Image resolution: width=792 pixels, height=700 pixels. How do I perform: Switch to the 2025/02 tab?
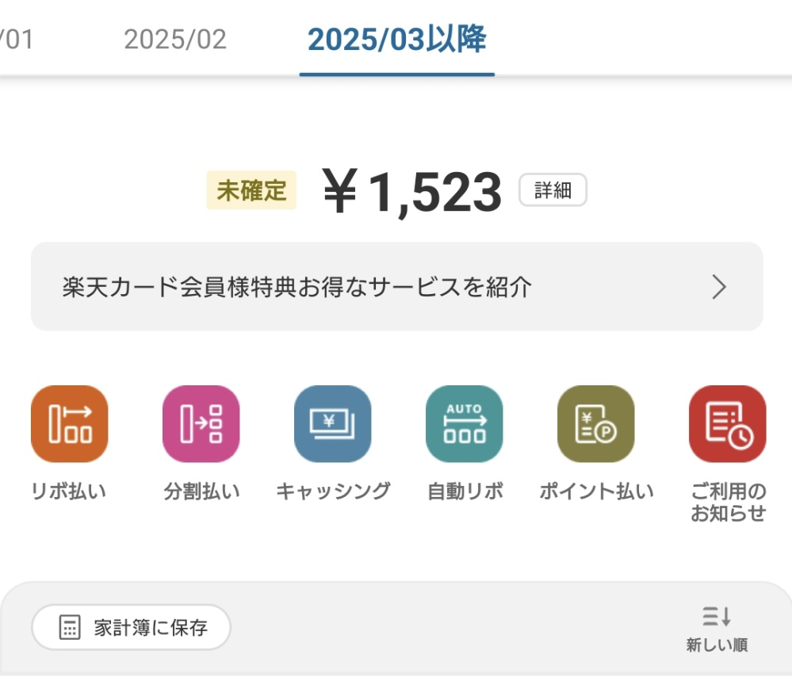[175, 40]
